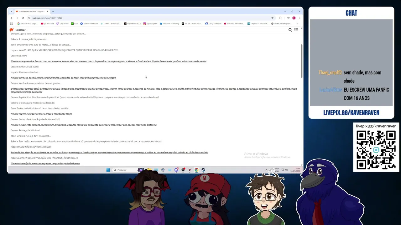This screenshot has height=225, width=401.
Task: View site information icon in address bar
Action: click(29, 18)
